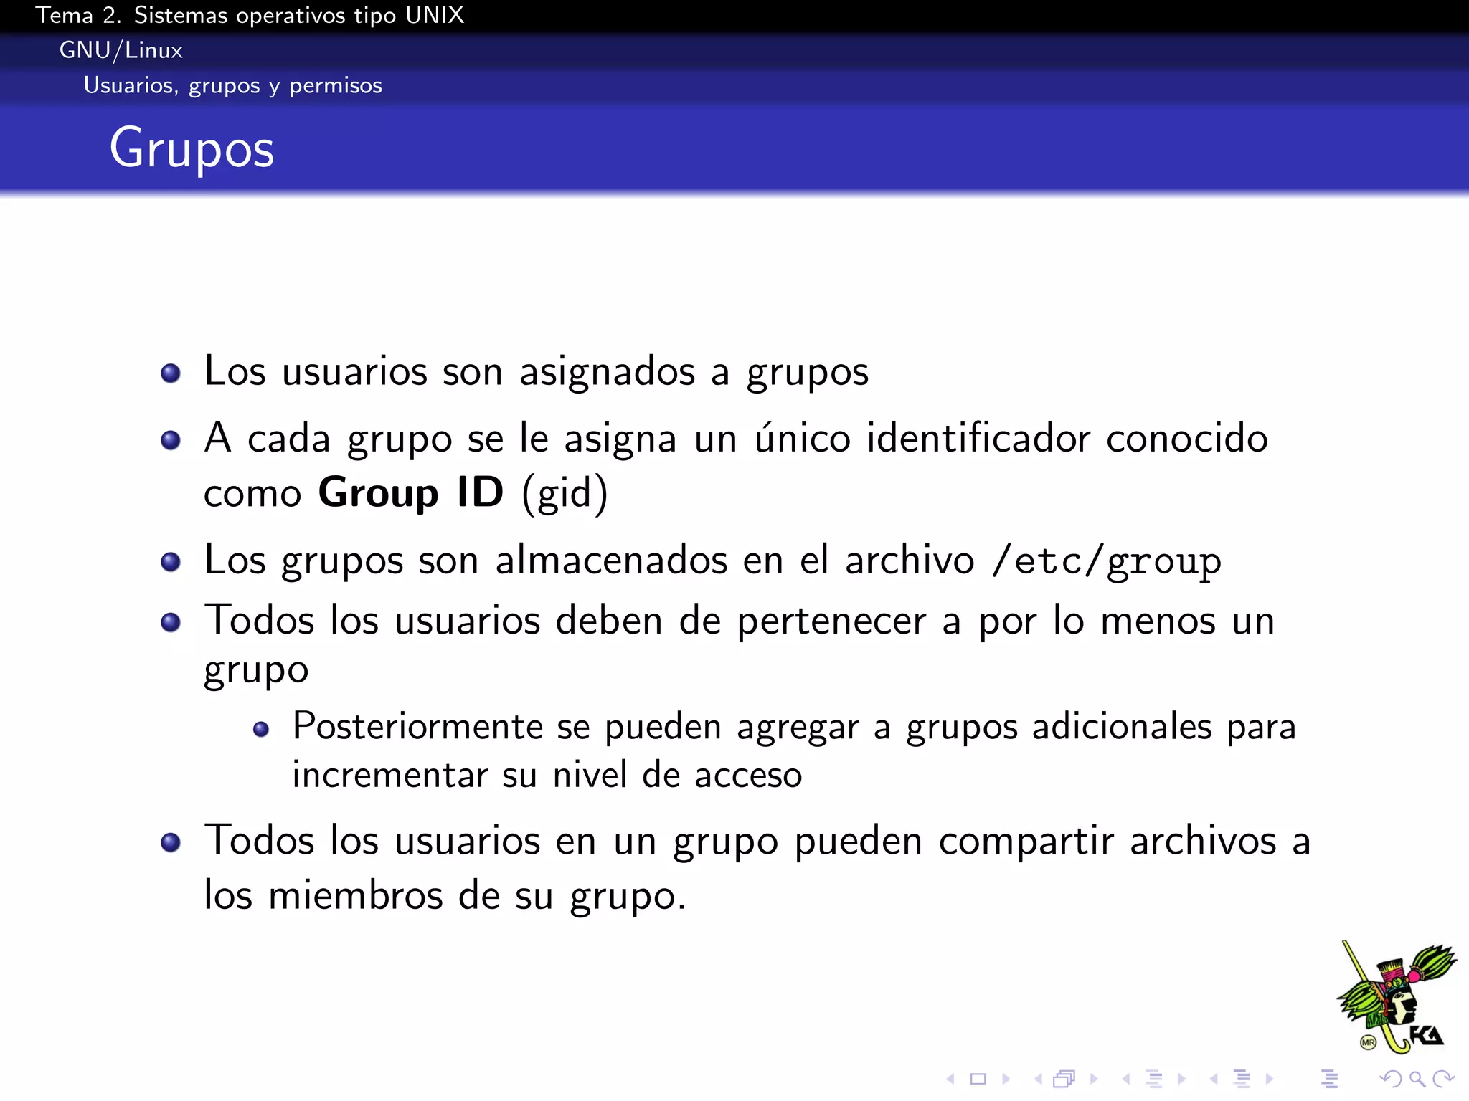Click the section navigation icon

pos(1242,1079)
